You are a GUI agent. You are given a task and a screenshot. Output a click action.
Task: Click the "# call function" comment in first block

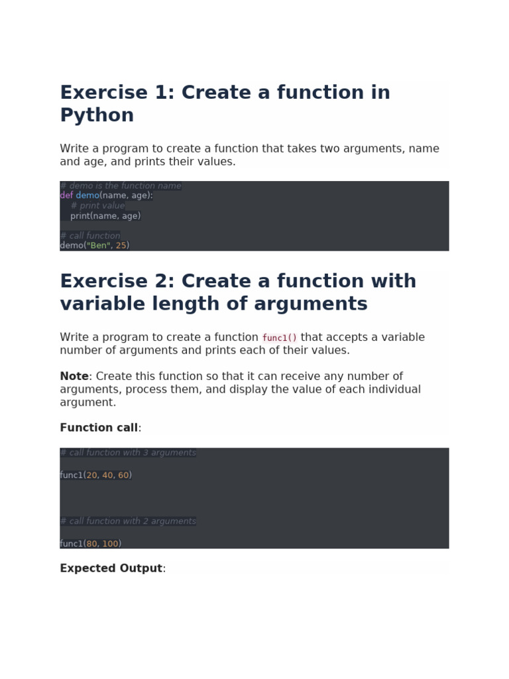point(90,236)
